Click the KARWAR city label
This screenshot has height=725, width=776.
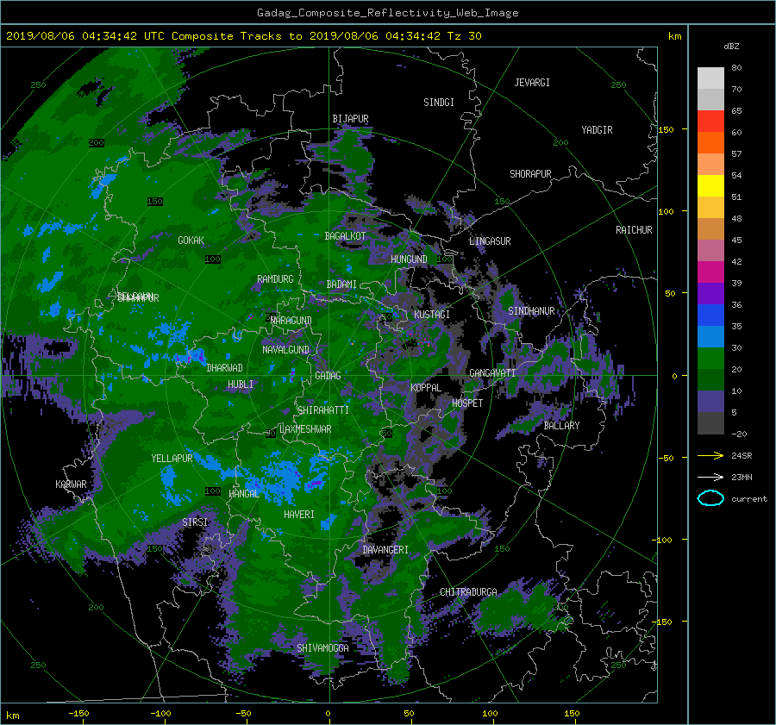[x=71, y=484]
